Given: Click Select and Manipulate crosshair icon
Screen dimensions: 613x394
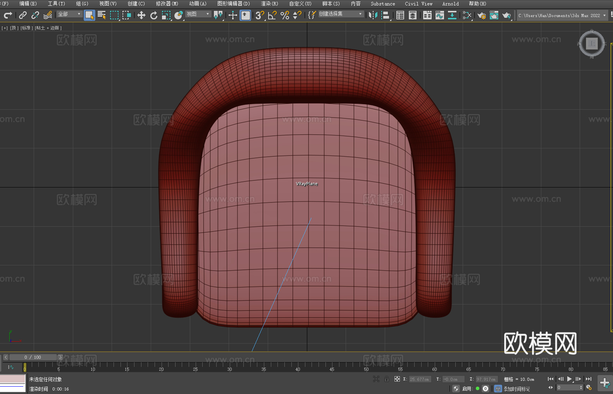Looking at the screenshot, I should pos(233,15).
